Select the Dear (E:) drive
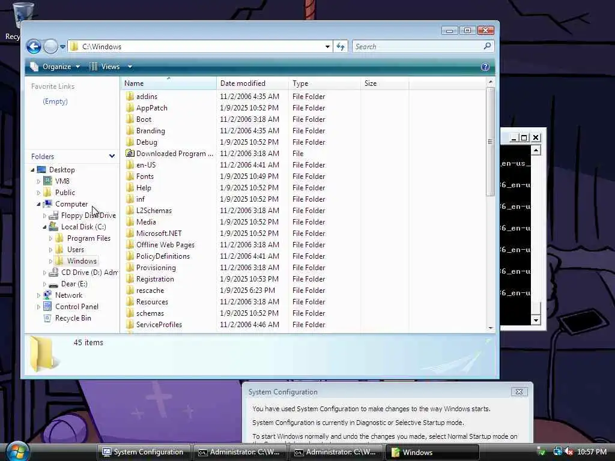 (x=74, y=284)
